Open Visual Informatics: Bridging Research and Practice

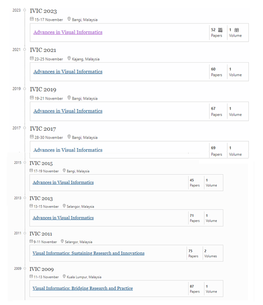[x=83, y=288]
